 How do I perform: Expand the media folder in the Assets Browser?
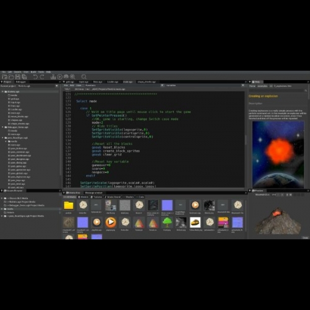point(2,209)
